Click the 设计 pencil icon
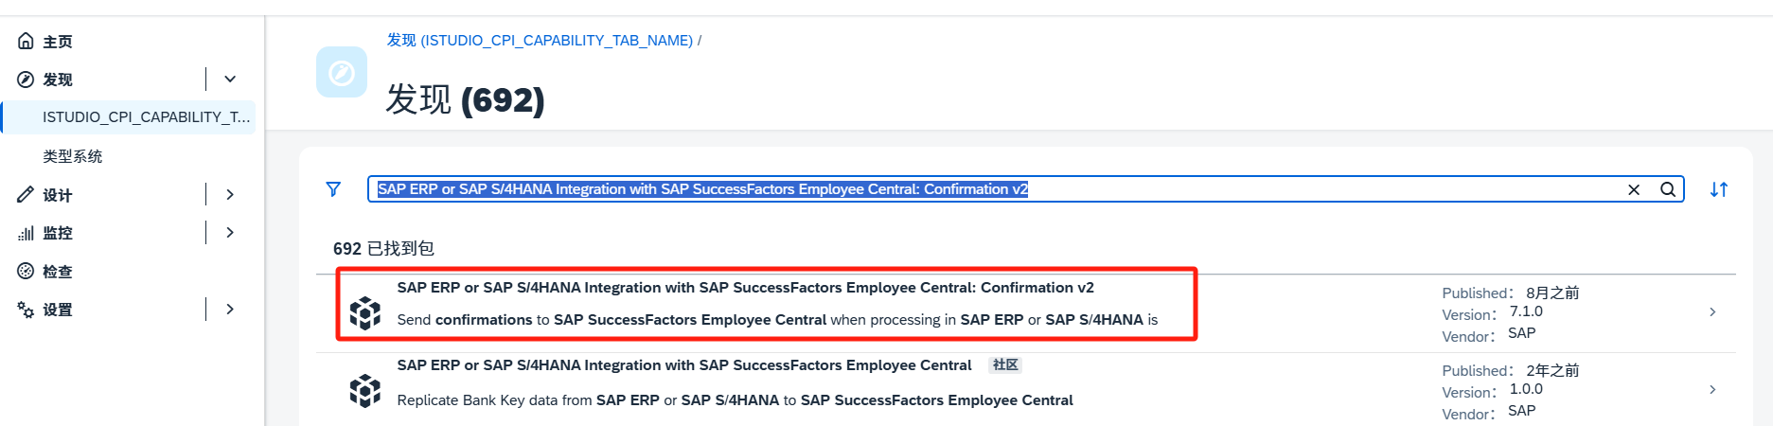This screenshot has width=1773, height=426. 26,195
